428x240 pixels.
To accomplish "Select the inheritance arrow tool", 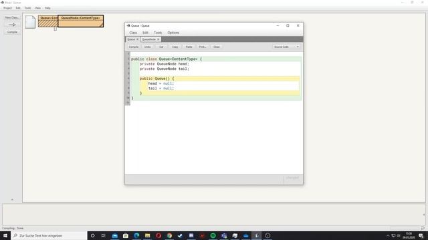I will [x=12, y=25].
